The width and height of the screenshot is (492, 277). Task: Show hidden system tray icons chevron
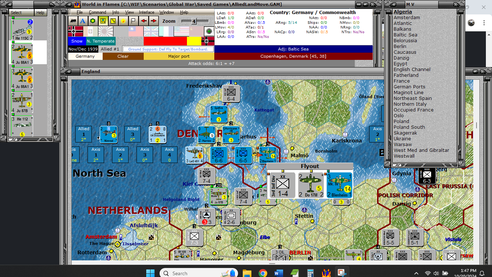(x=416, y=273)
